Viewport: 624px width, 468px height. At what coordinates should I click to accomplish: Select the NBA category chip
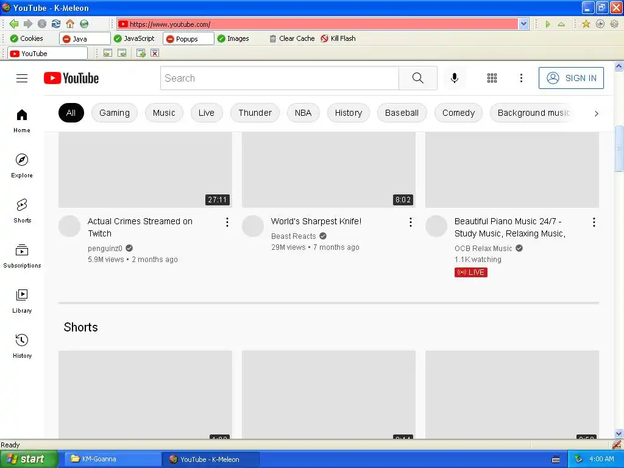coord(303,113)
